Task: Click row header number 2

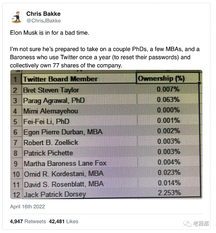Action: [15, 90]
